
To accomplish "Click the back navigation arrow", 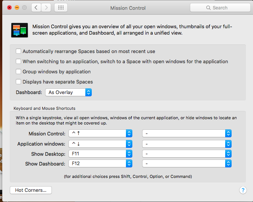I will (x=36, y=8).
